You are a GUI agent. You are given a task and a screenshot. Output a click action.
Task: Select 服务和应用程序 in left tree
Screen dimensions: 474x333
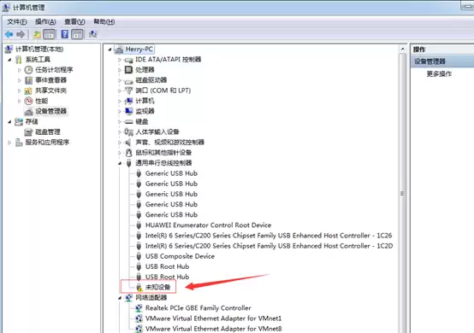[x=47, y=142]
